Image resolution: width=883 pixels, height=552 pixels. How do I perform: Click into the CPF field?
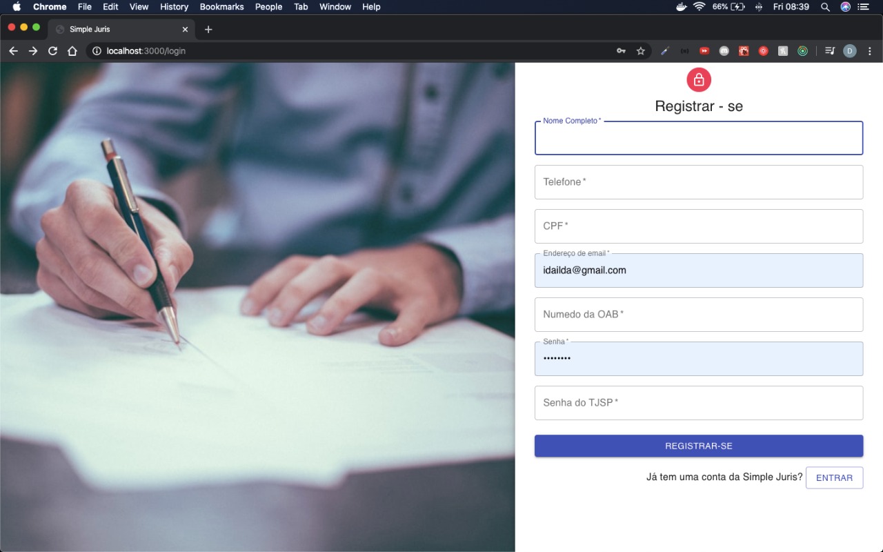pos(698,226)
